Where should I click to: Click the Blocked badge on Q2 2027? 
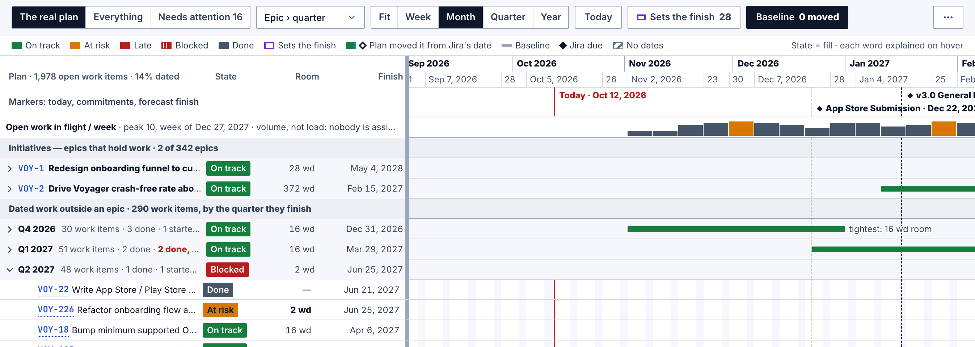point(228,270)
